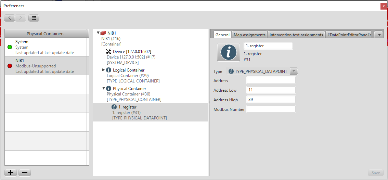Click the Modbus Number input field
Viewport: 388px width, 180px height.
coord(271,109)
